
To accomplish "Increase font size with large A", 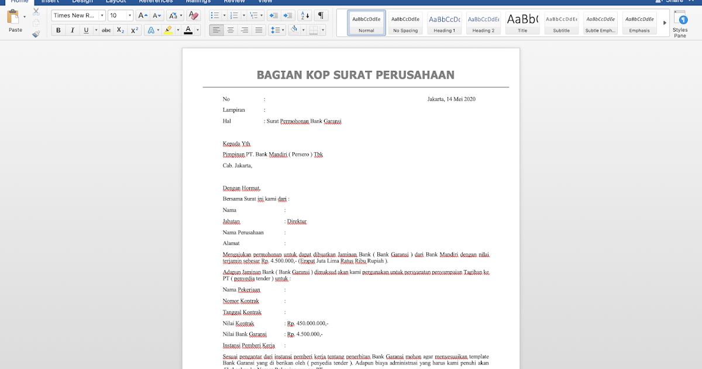I will pyautogui.click(x=143, y=15).
